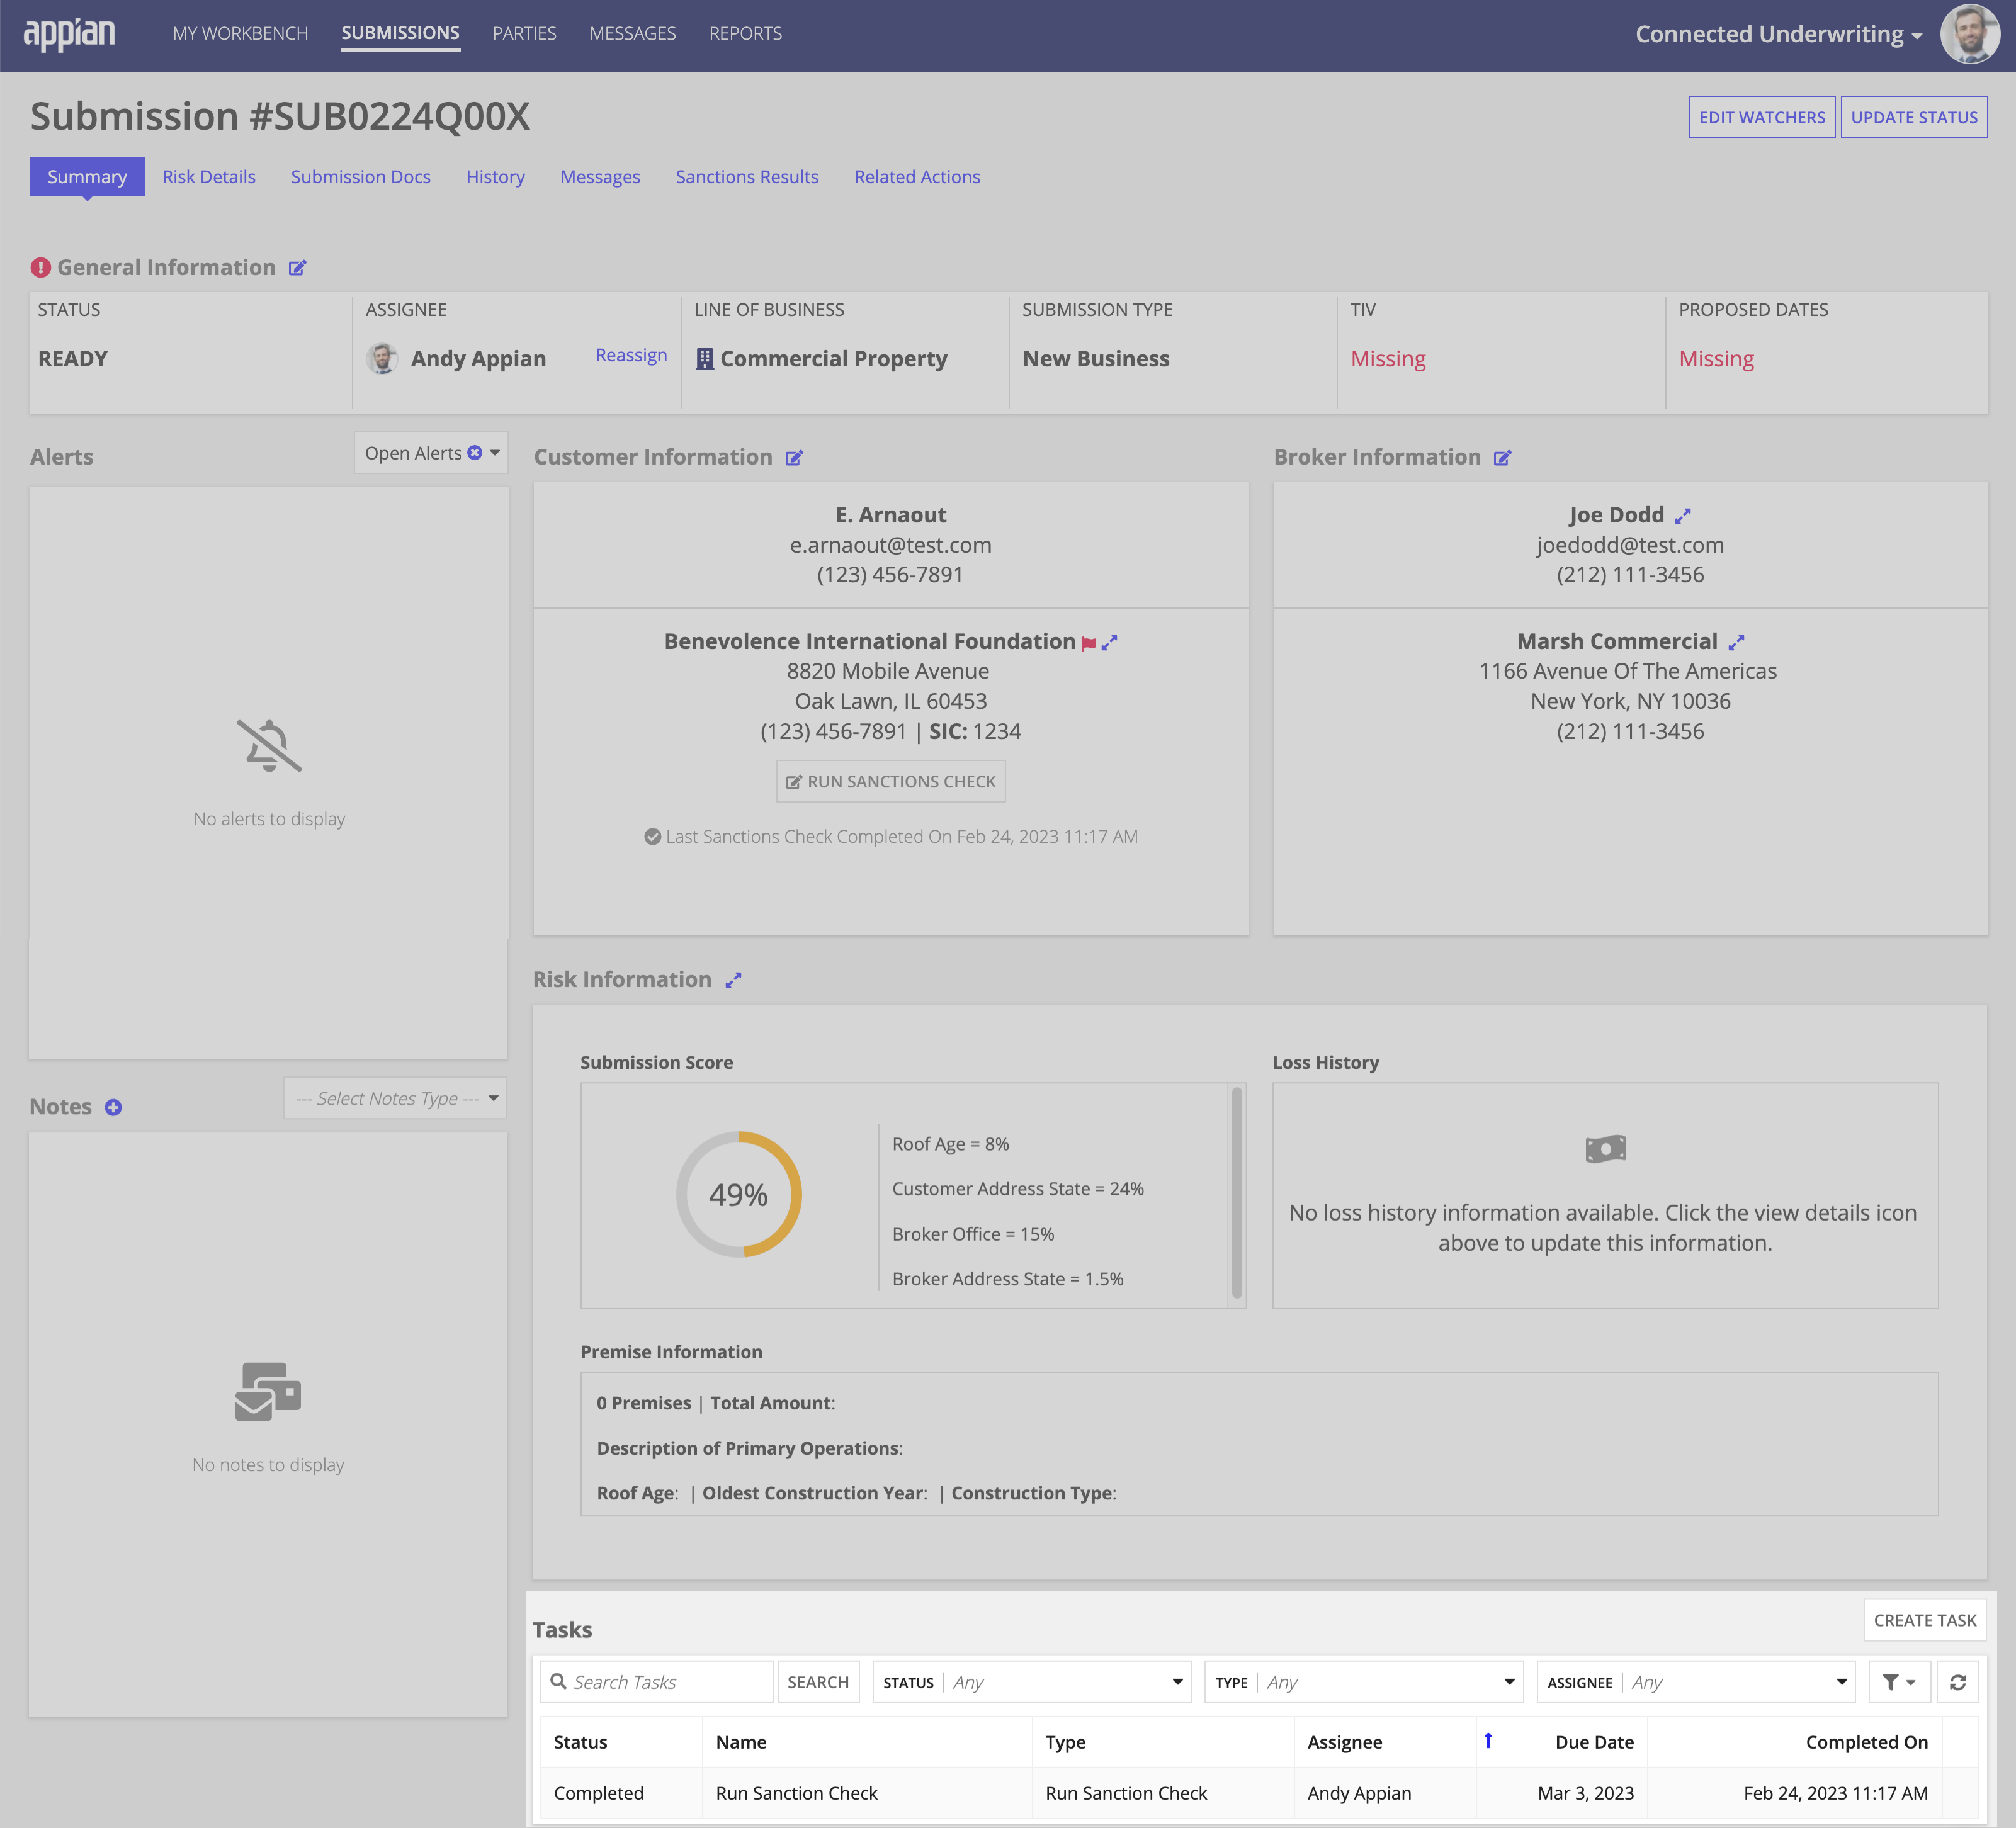Viewport: 2016px width, 1828px height.
Task: Click the Commercial Property building icon
Action: coord(704,359)
